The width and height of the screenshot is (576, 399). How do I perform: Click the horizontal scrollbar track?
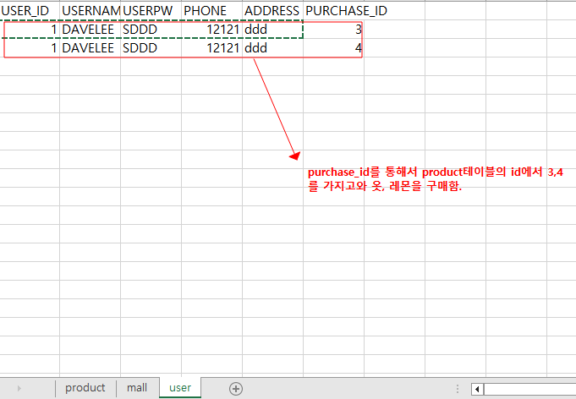[529, 389]
